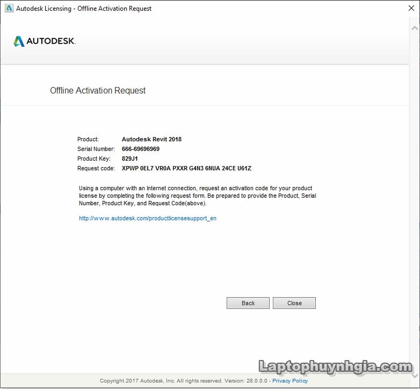Click the Back button
The width and height of the screenshot is (420, 389).
pos(248,303)
